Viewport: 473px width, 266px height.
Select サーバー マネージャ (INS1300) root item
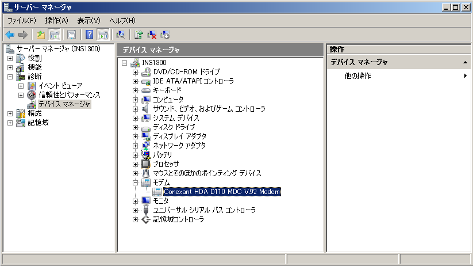pos(59,49)
